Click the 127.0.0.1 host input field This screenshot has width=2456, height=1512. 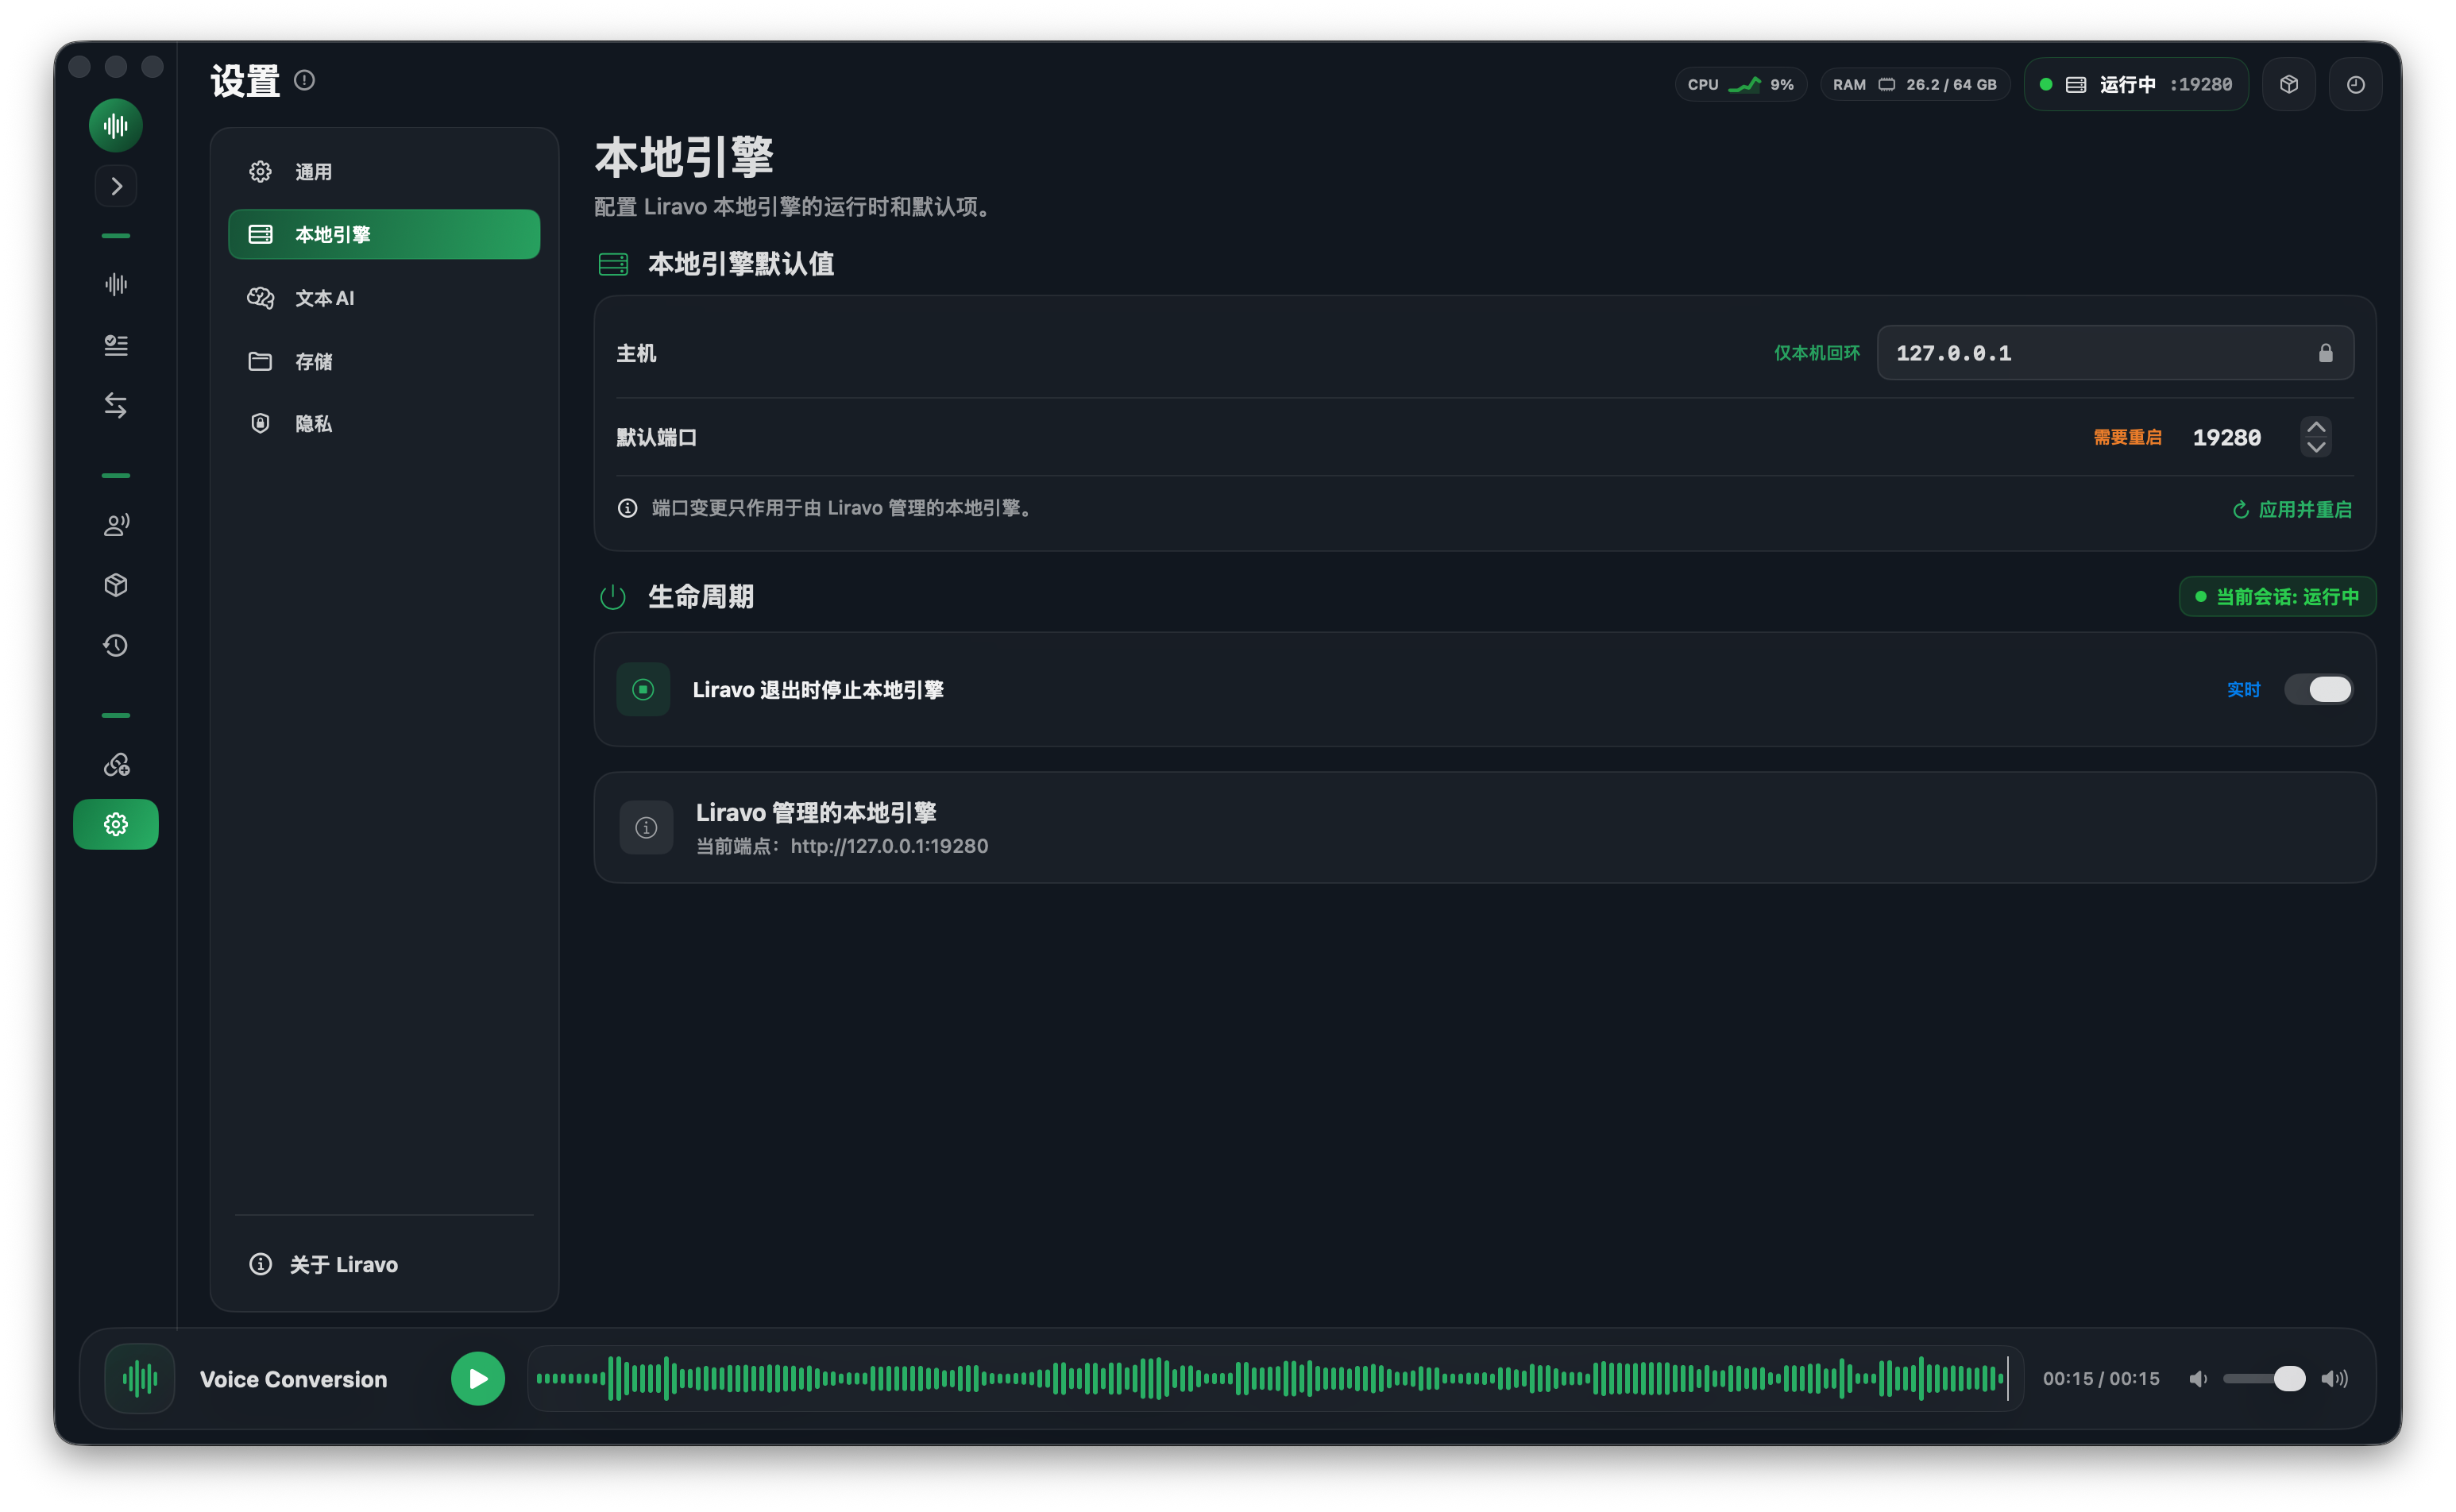coord(2115,353)
